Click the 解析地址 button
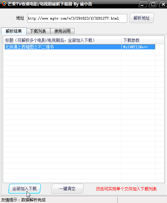 tap(142, 18)
